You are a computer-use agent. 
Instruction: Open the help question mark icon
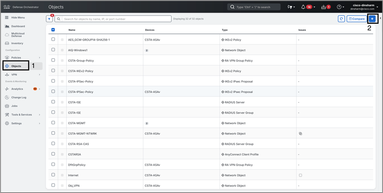339,7
